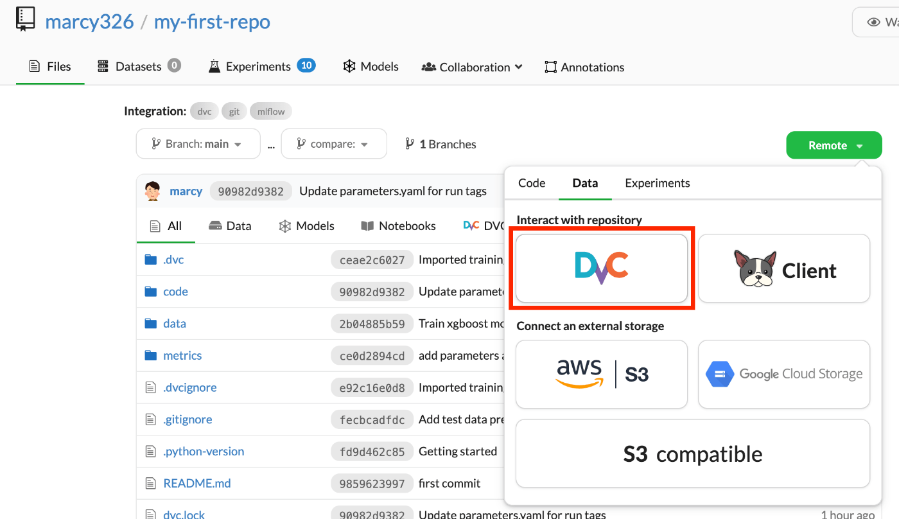
Task: Open the .gitignore file
Action: click(x=188, y=419)
